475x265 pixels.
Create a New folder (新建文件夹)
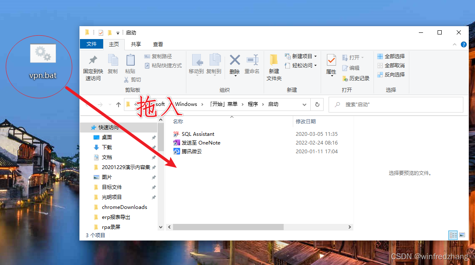(x=274, y=67)
